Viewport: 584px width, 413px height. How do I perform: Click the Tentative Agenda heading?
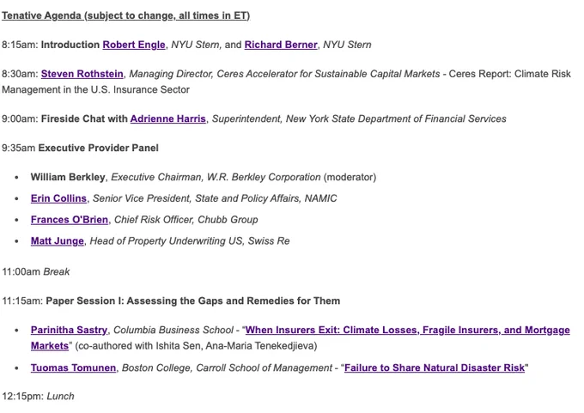(x=126, y=15)
